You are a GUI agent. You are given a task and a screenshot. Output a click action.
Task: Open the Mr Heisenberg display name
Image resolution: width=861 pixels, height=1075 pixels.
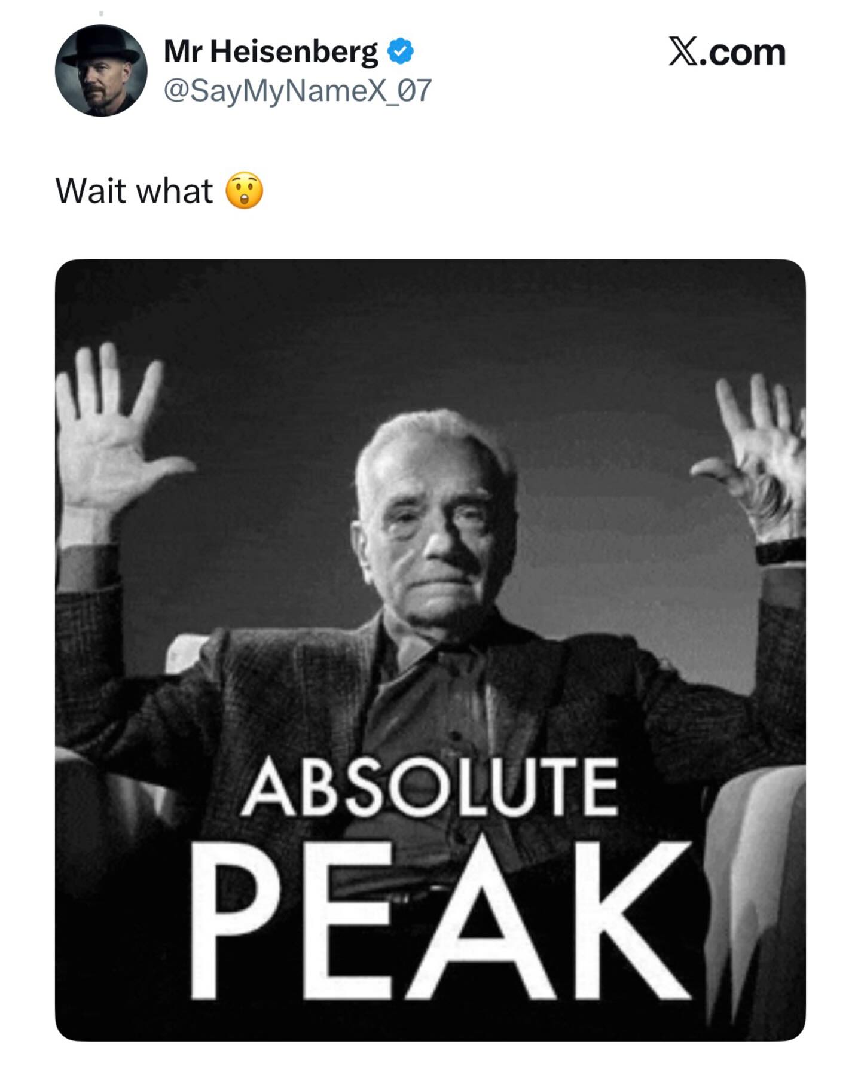pyautogui.click(x=270, y=51)
